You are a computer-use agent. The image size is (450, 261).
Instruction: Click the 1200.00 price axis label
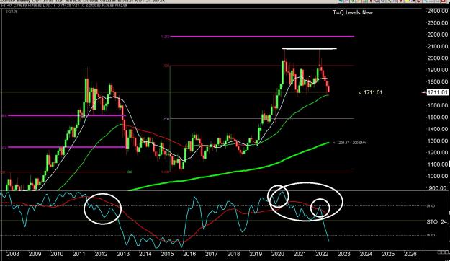tap(437, 153)
